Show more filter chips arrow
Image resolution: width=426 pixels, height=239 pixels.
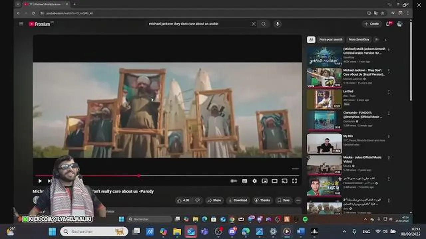tap(385, 40)
